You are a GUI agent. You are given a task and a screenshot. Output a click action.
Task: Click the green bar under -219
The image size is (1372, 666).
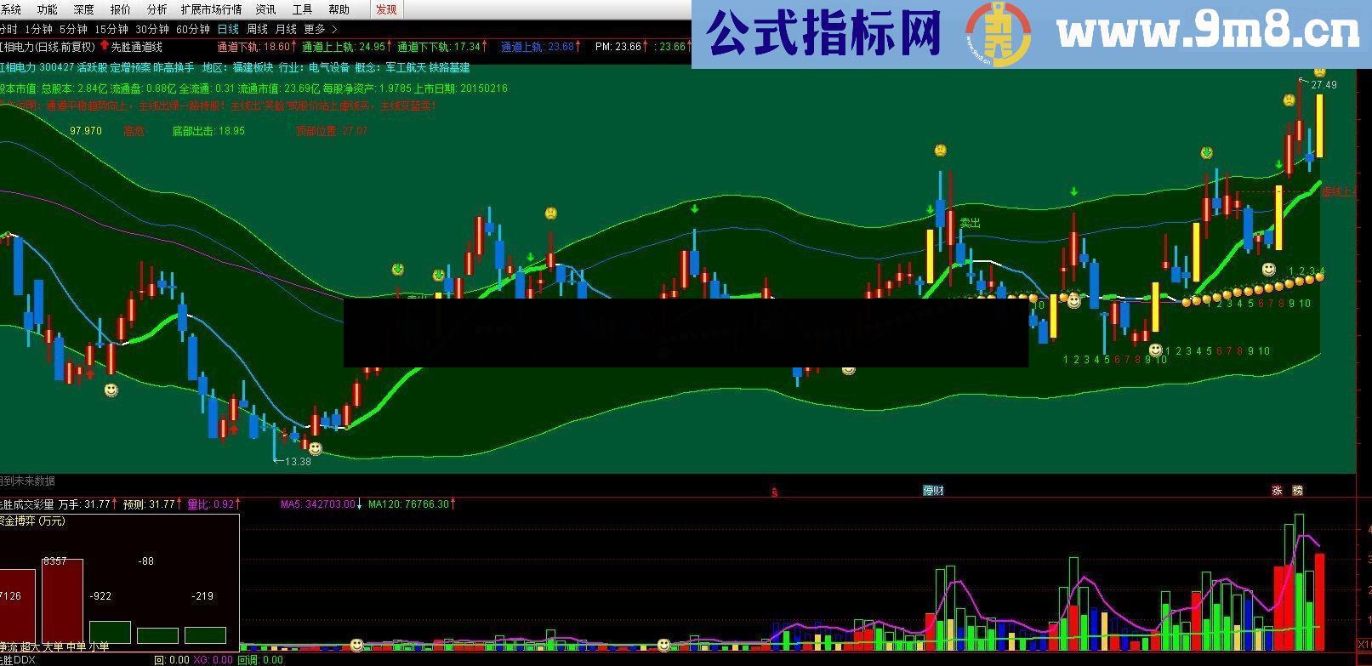tap(205, 635)
